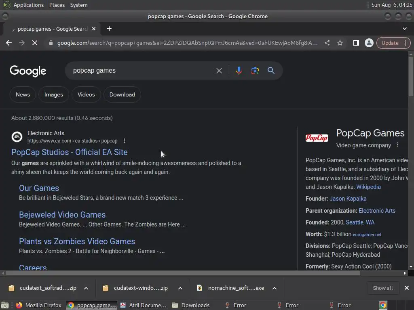Click the site lock icon
414x310 pixels.
point(51,43)
